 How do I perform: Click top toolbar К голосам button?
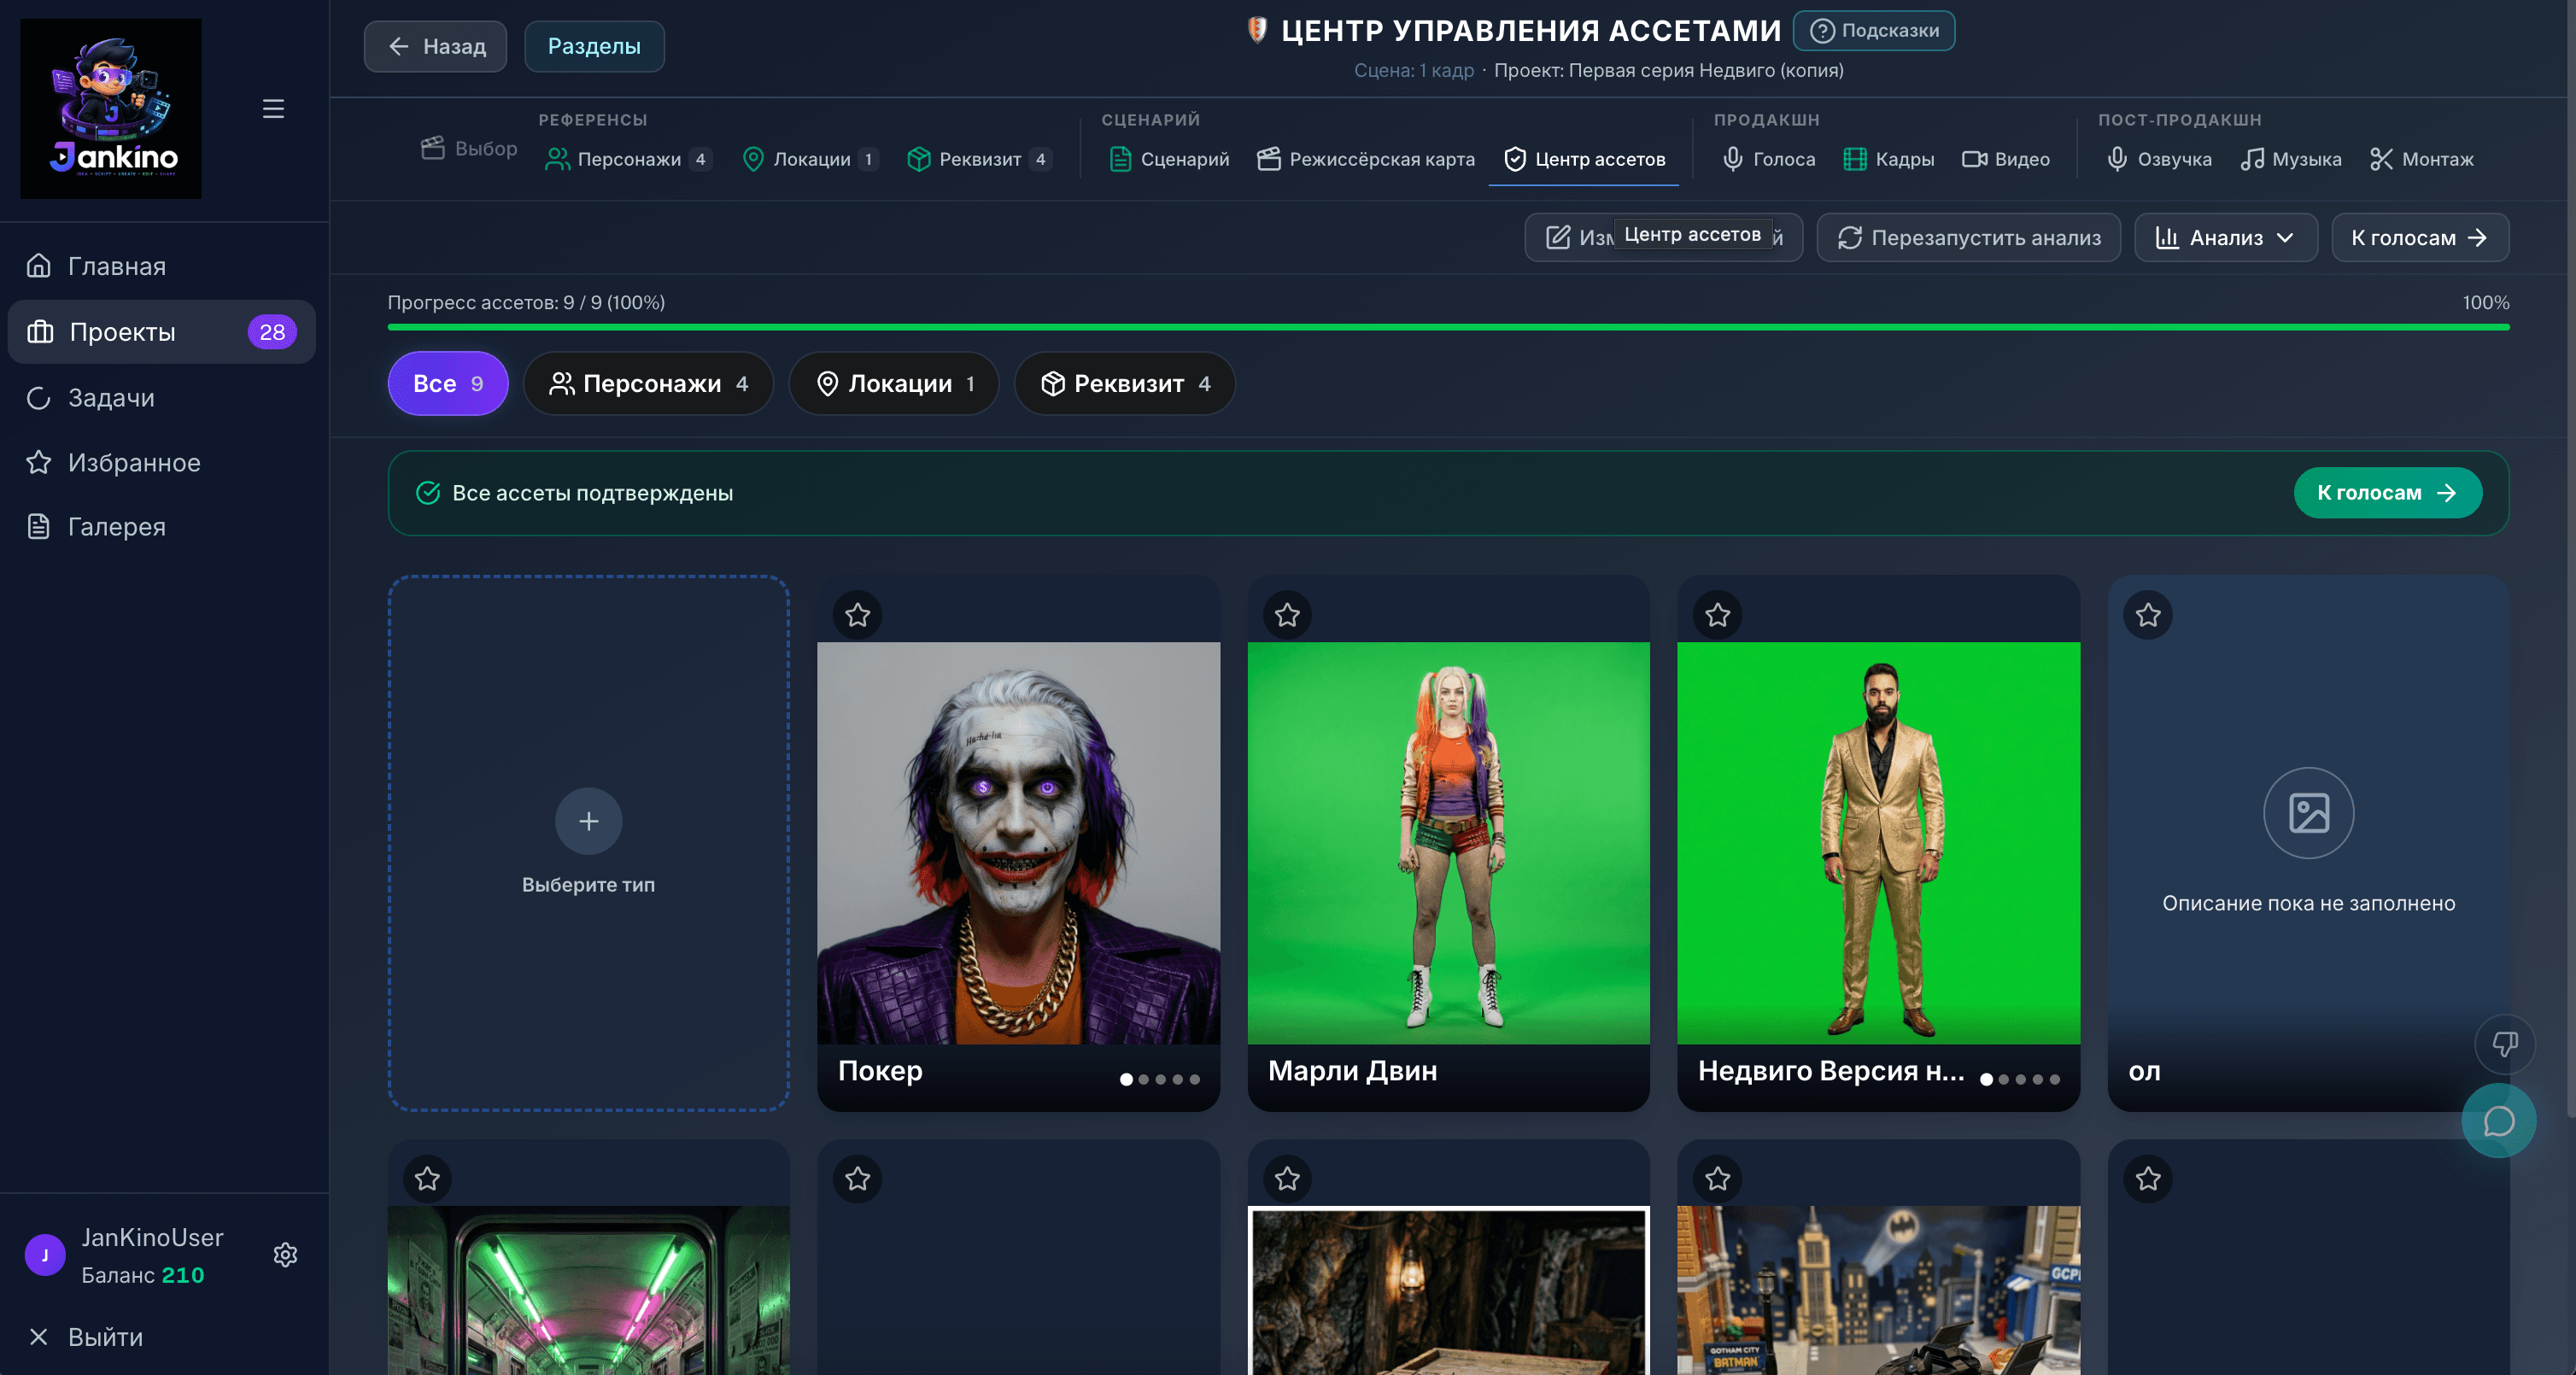(x=2420, y=237)
